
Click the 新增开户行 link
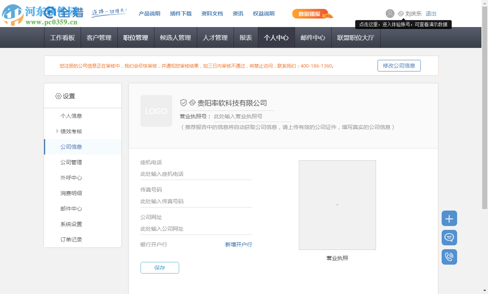(239, 245)
